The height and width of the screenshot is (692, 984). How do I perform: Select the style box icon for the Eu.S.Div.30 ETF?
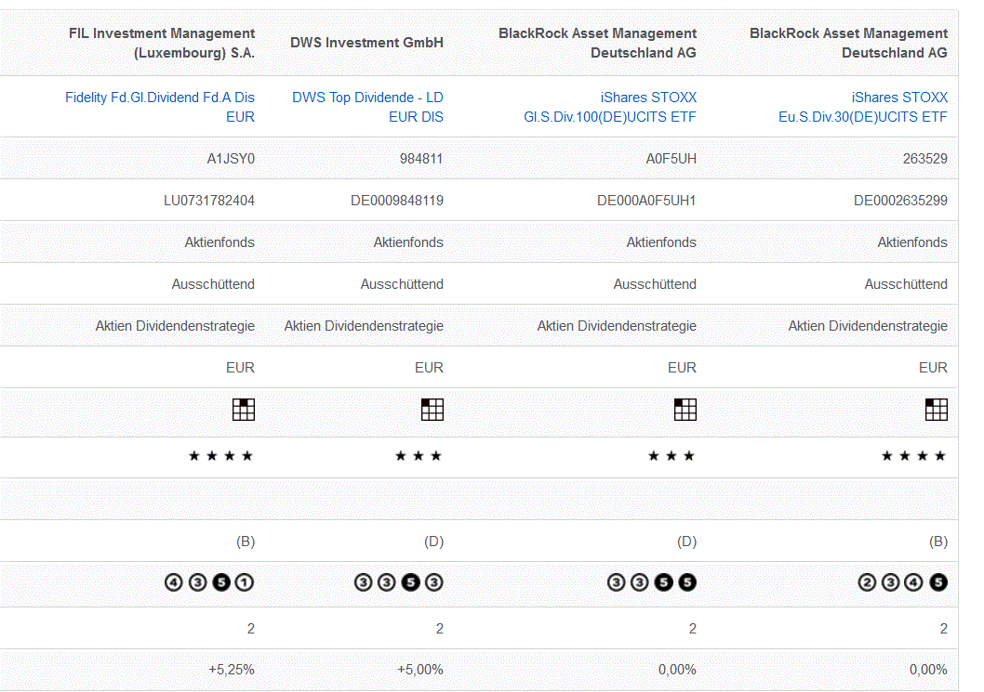pos(937,410)
